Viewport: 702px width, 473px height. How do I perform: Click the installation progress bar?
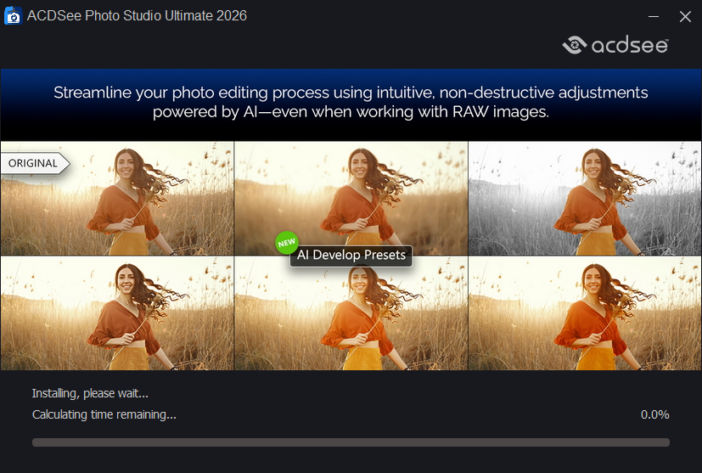(x=351, y=442)
